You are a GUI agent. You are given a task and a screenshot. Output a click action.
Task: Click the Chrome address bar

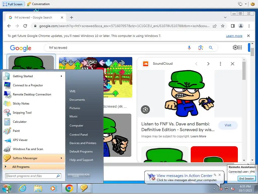124,26
